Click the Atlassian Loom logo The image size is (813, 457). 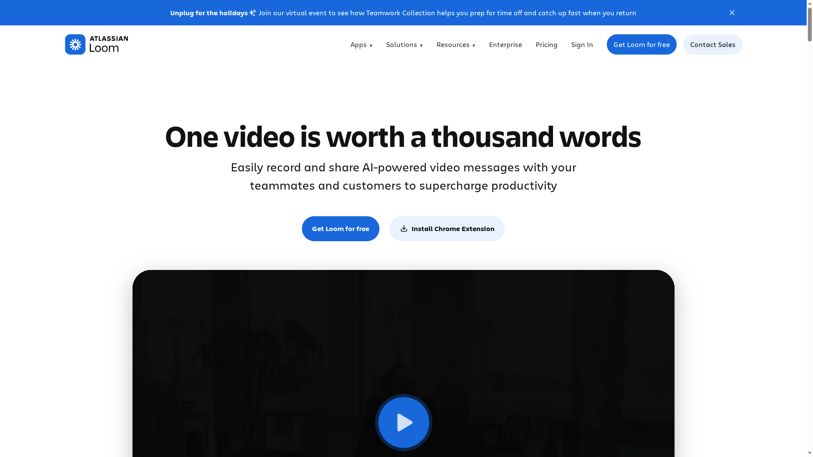point(97,44)
